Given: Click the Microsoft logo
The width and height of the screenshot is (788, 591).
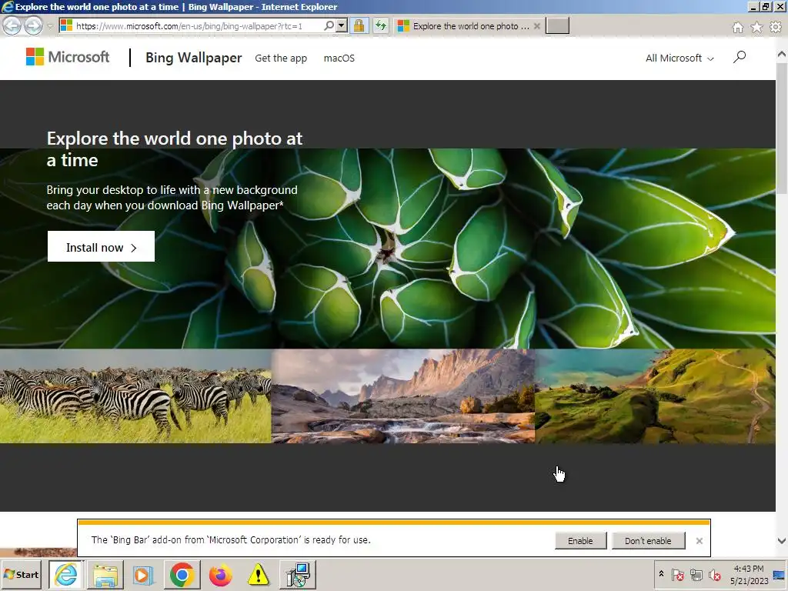Looking at the screenshot, I should tap(68, 57).
